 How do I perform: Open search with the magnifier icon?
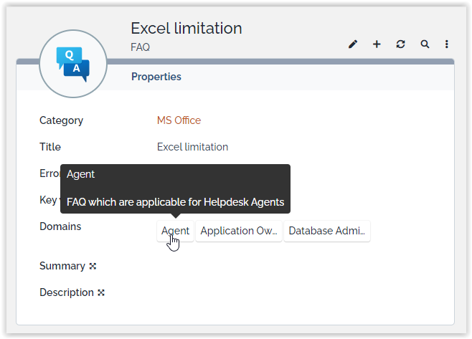(425, 44)
